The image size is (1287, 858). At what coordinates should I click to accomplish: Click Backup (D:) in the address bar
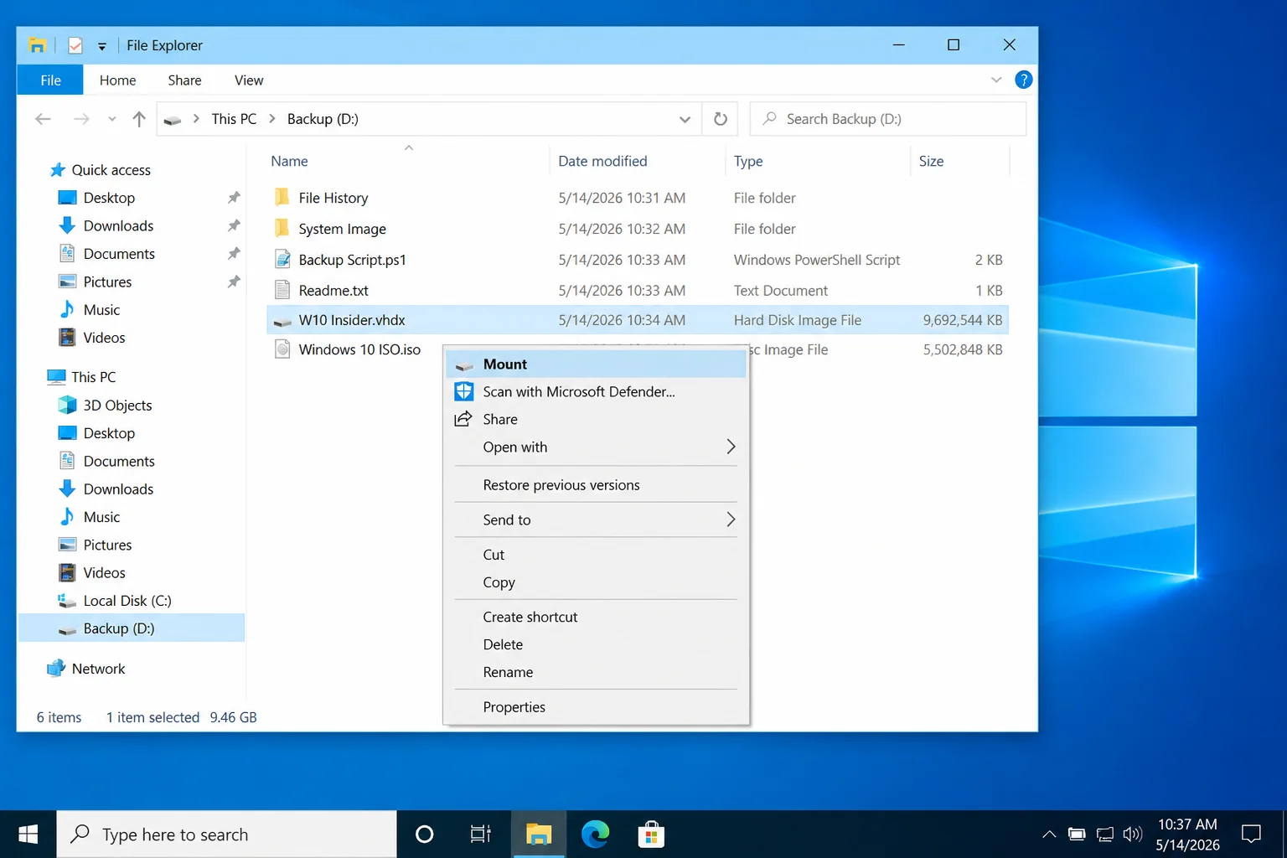(323, 119)
